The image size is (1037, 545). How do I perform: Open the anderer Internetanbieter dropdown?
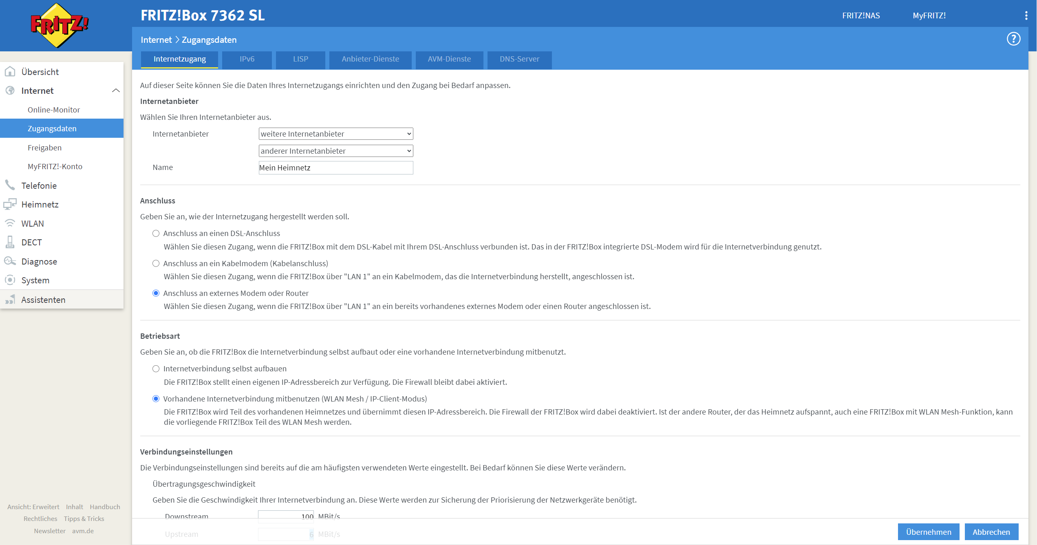[335, 151]
